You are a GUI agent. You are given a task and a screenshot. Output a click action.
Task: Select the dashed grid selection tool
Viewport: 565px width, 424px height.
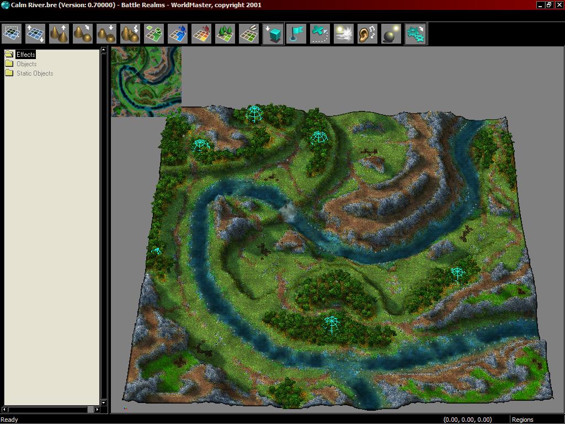click(12, 34)
